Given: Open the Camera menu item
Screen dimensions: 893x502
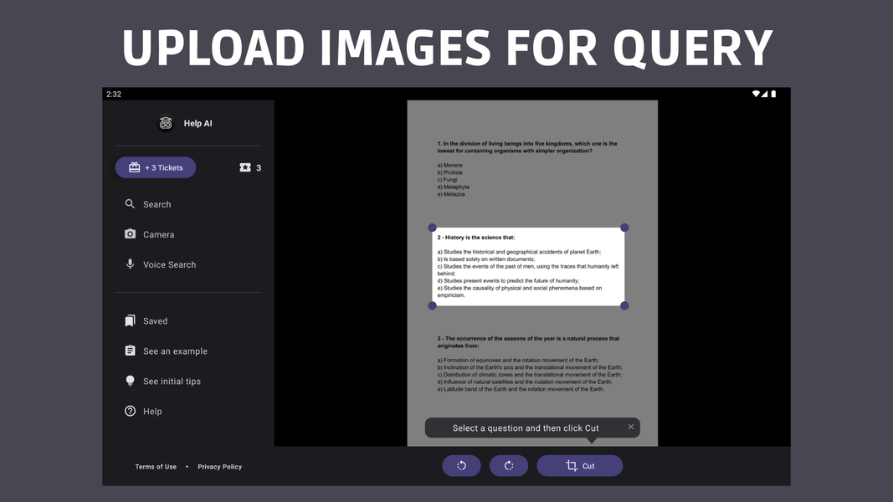Looking at the screenshot, I should click(x=158, y=234).
